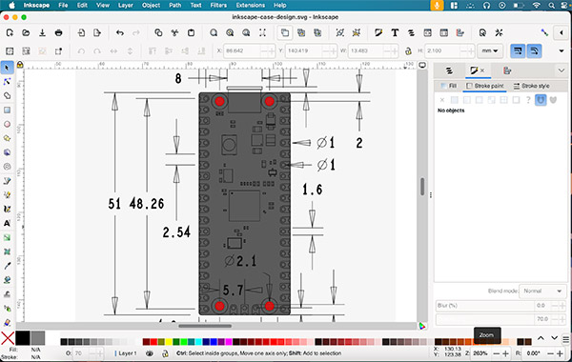Choose no paint X option
The width and height of the screenshot is (572, 362).
click(442, 100)
